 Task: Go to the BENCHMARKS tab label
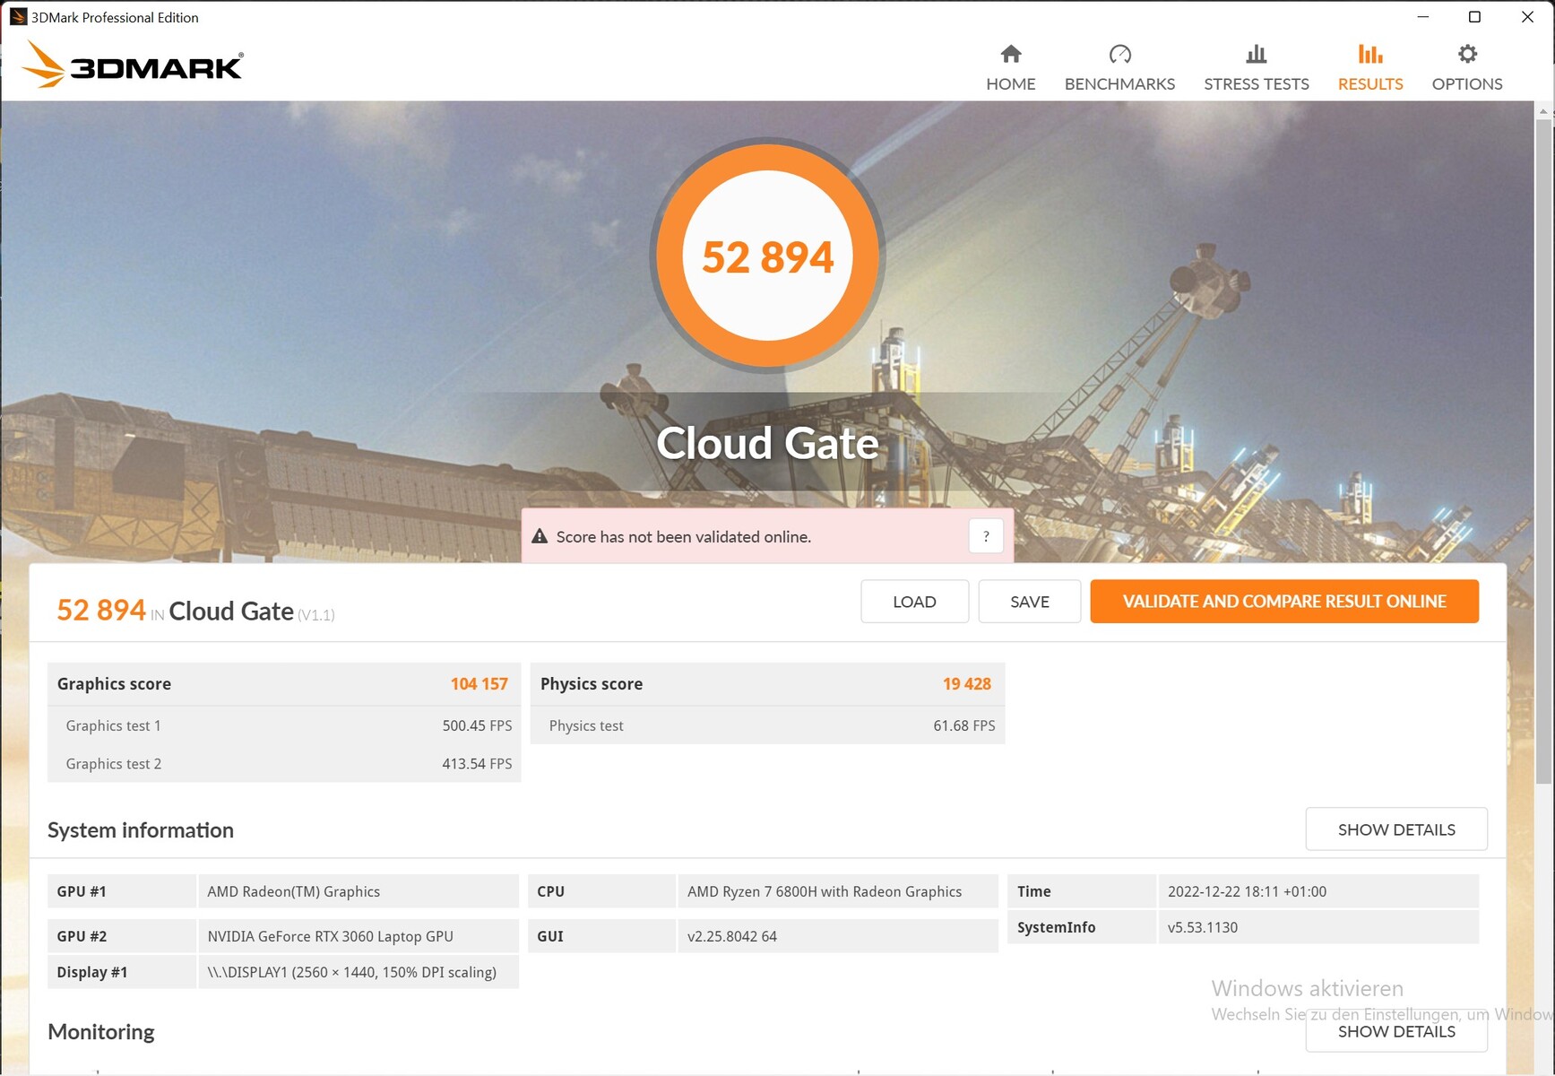pyautogui.click(x=1119, y=84)
